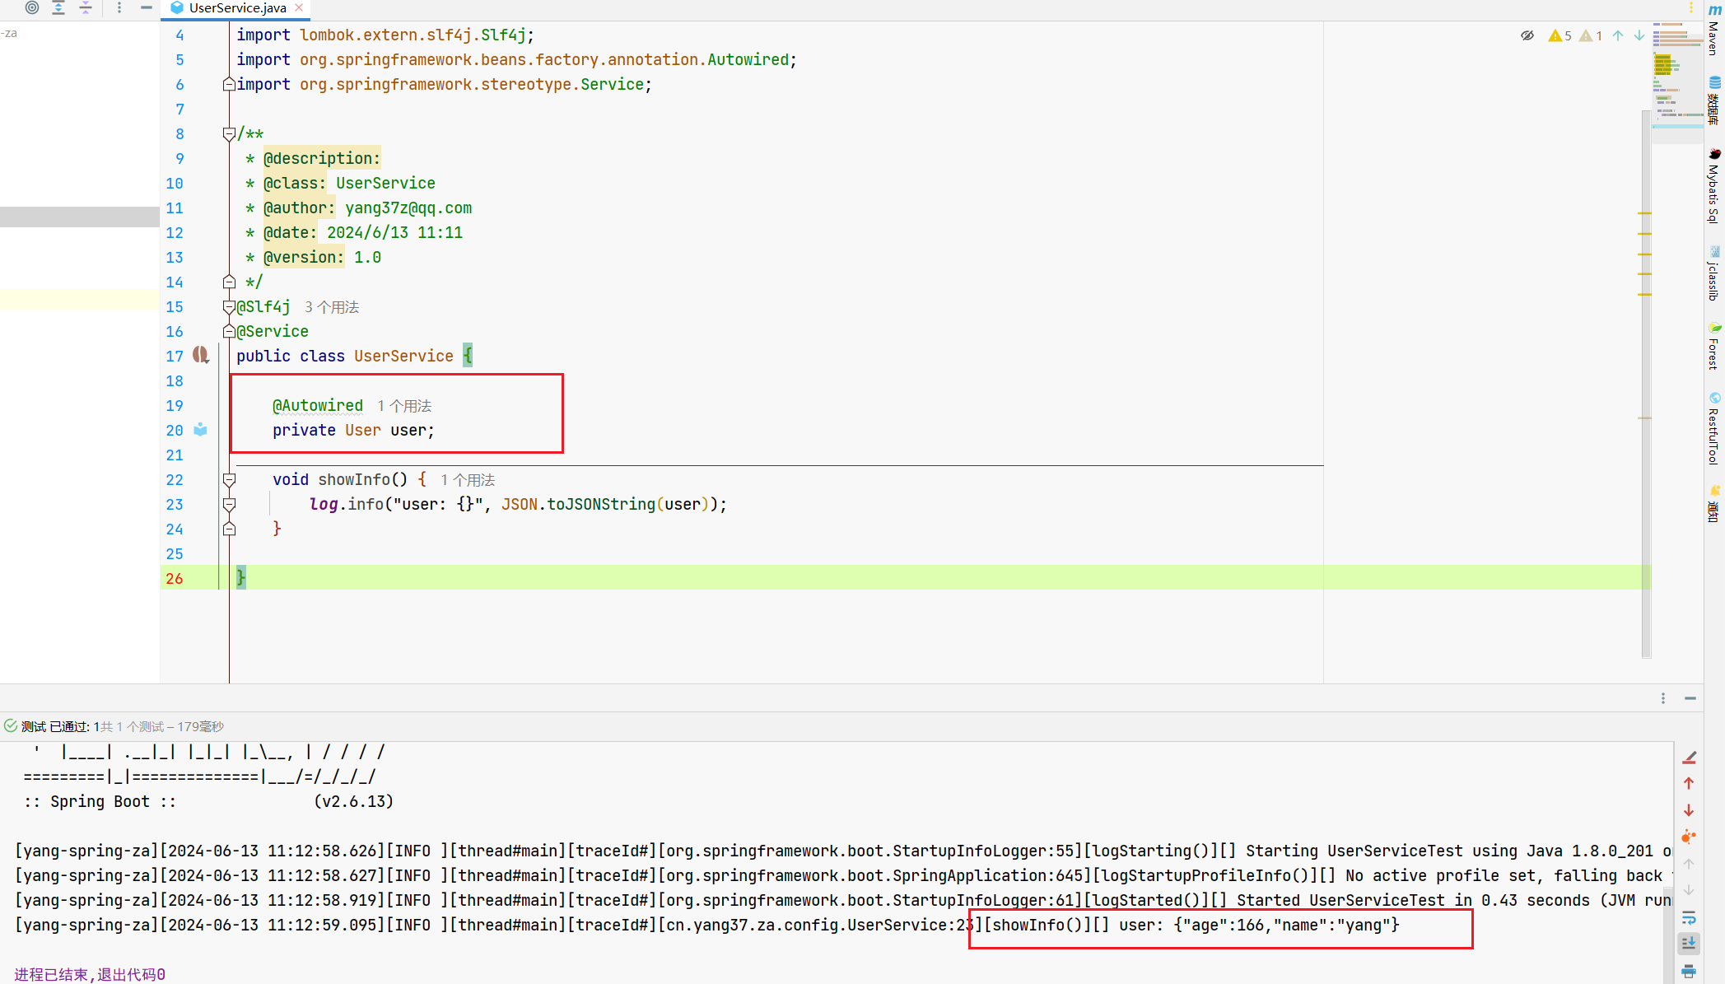Click the fold marker beside @Service

(229, 331)
